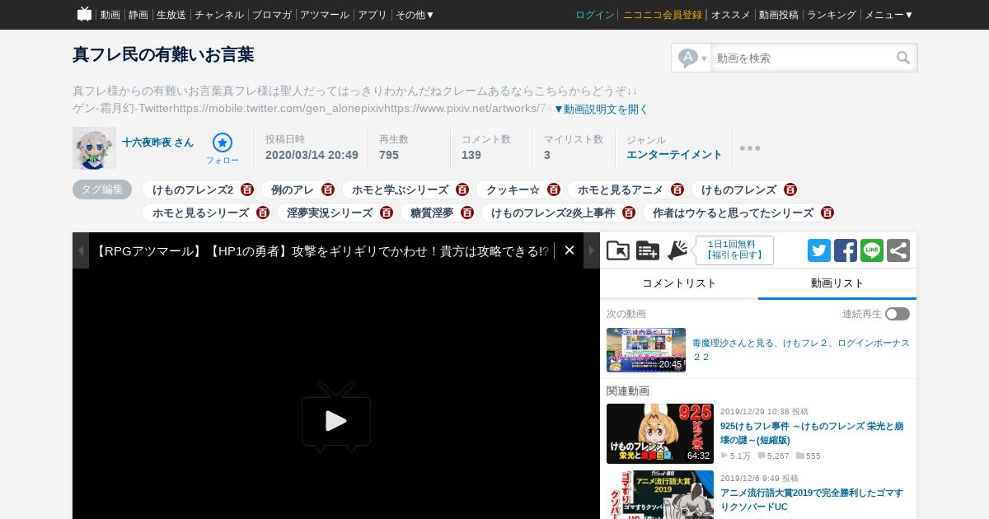Expand video description with 動画説明文を開く

coord(602,109)
